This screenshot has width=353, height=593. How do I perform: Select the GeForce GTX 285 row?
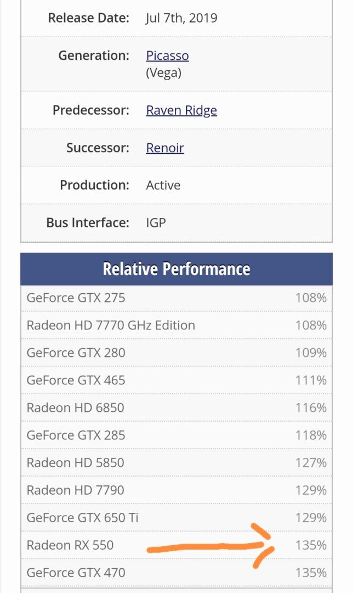point(76,435)
